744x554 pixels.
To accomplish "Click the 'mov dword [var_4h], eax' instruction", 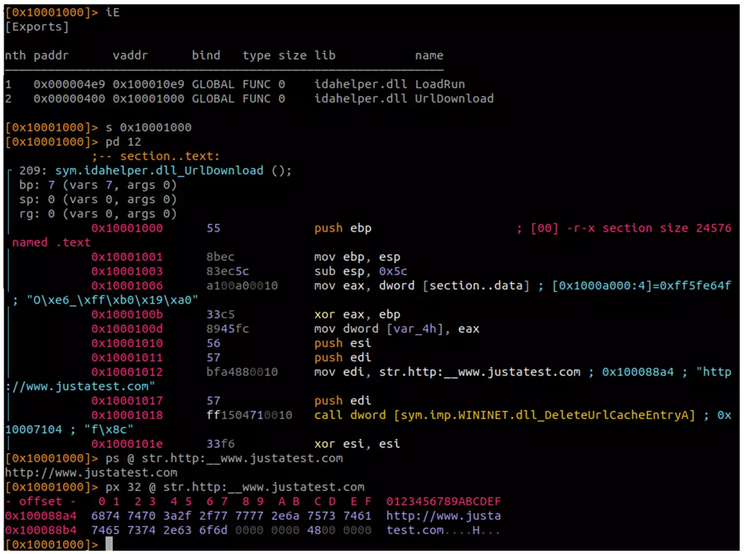I will click(x=397, y=329).
